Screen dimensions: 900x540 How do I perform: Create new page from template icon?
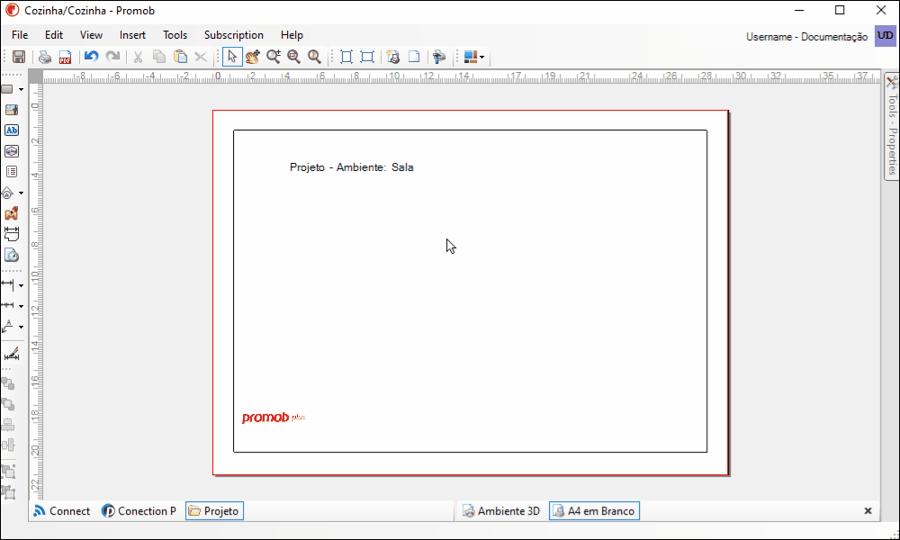point(393,57)
